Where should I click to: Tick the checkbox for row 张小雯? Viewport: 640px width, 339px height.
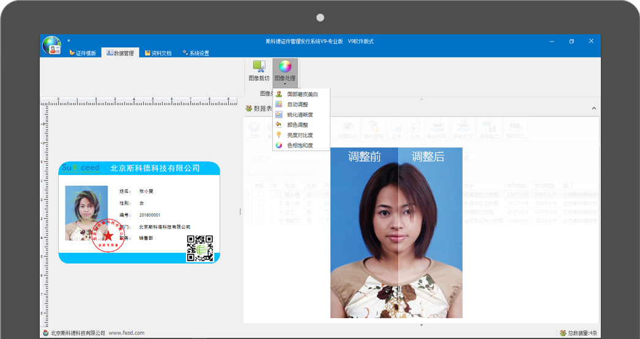tap(261, 195)
